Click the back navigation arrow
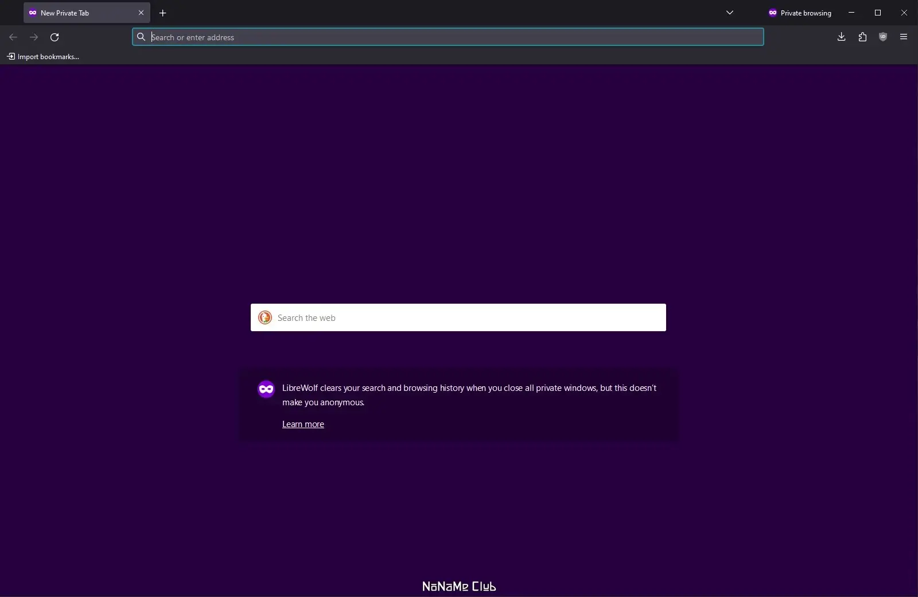Image resolution: width=918 pixels, height=597 pixels. click(x=13, y=37)
